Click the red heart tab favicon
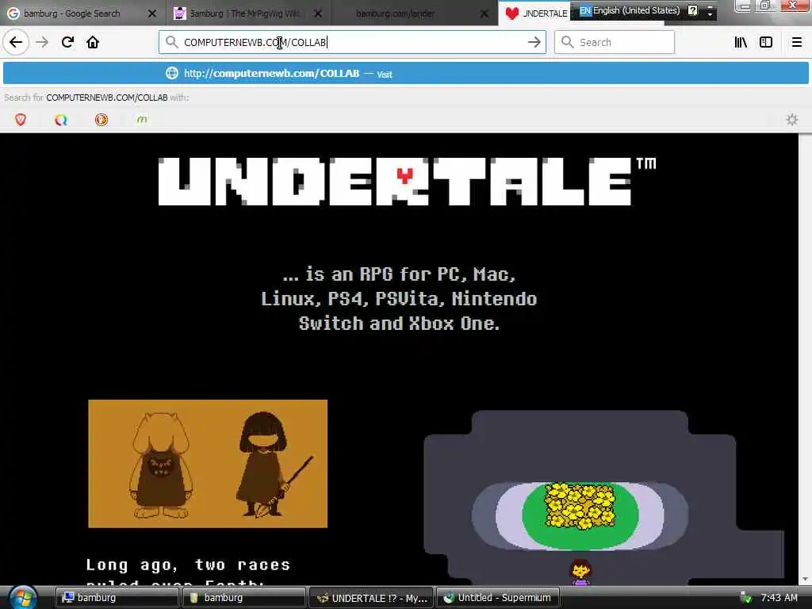This screenshot has width=812, height=609. point(512,13)
